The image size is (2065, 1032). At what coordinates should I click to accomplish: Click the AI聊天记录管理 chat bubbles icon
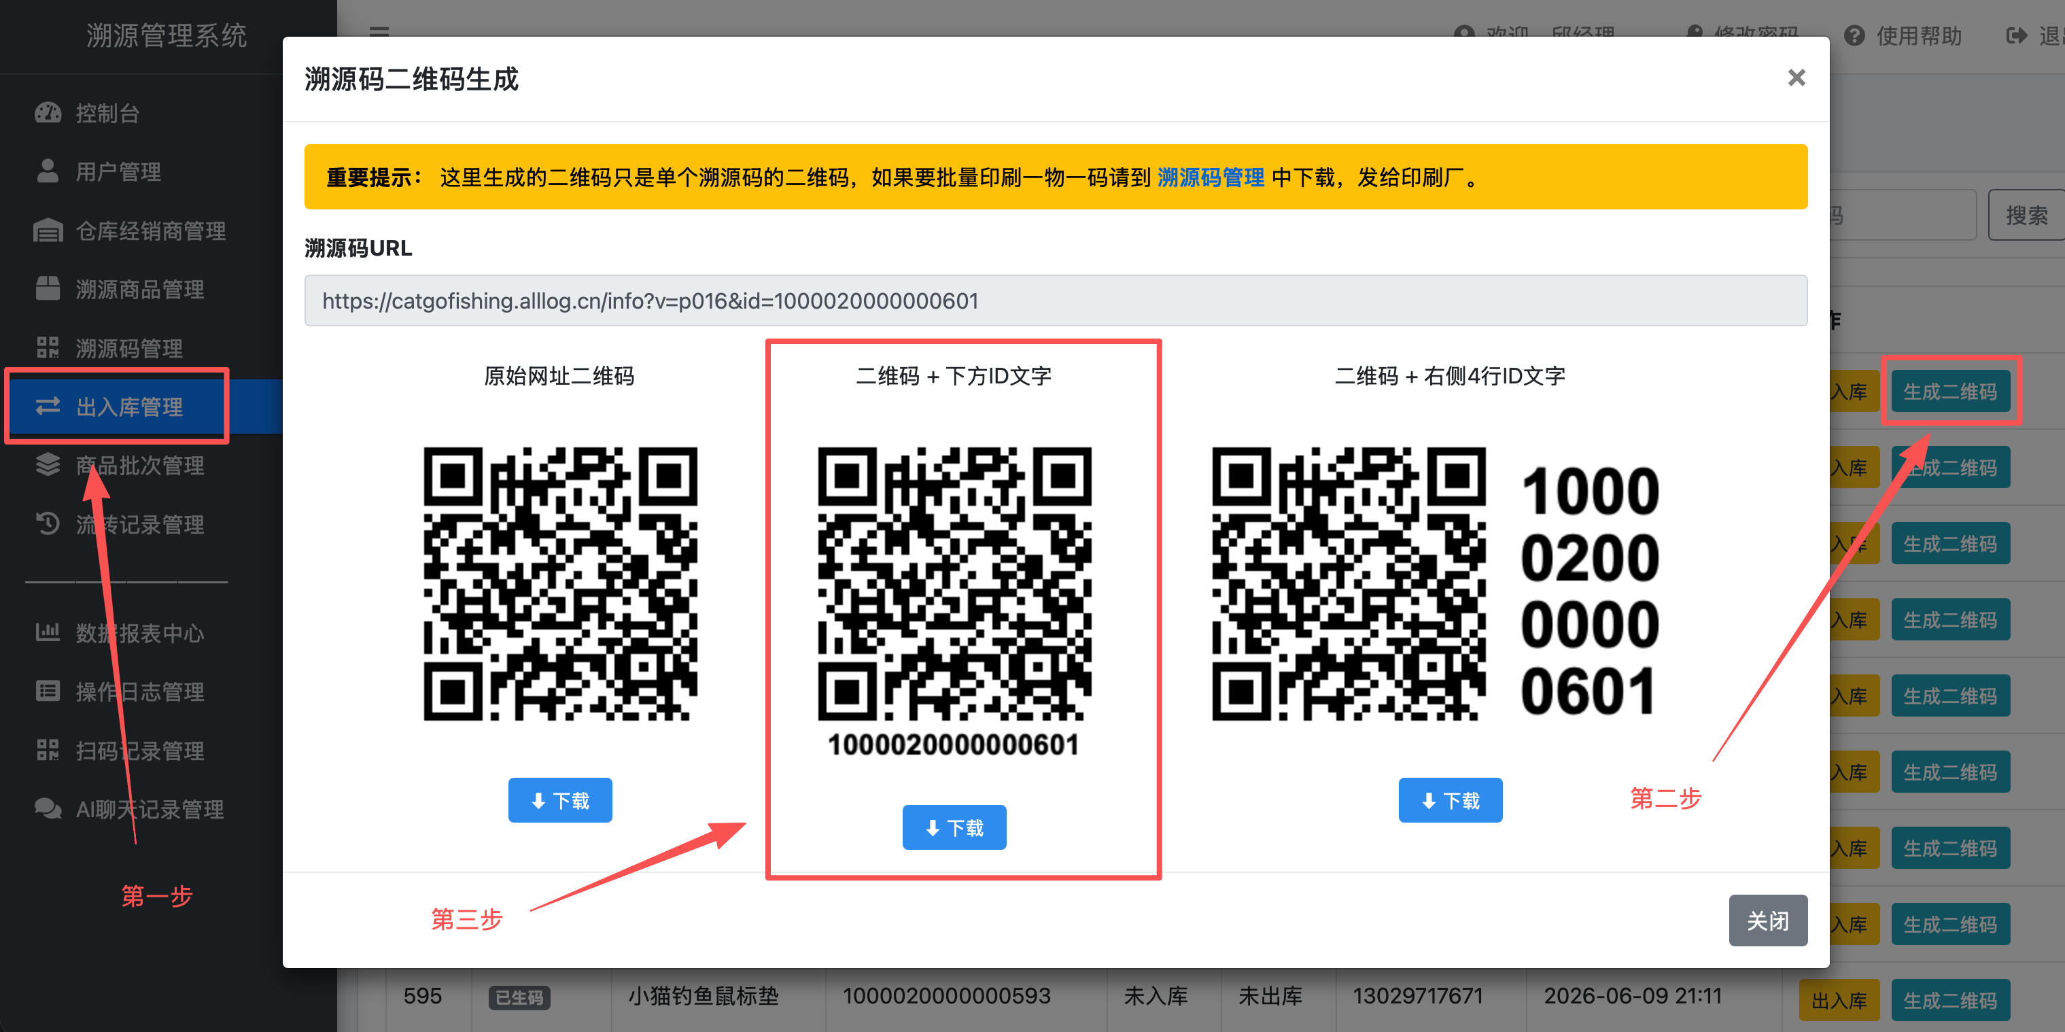click(x=48, y=808)
